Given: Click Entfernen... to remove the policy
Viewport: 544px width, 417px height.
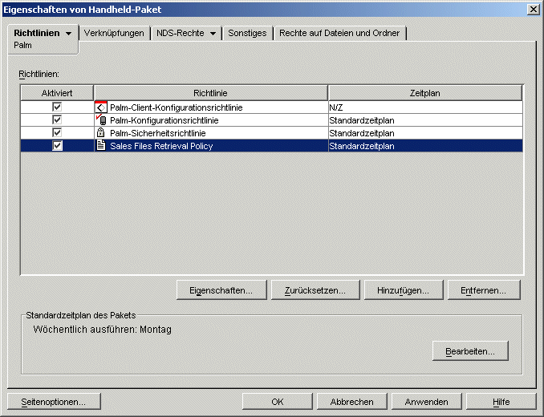Looking at the screenshot, I should click(x=484, y=290).
